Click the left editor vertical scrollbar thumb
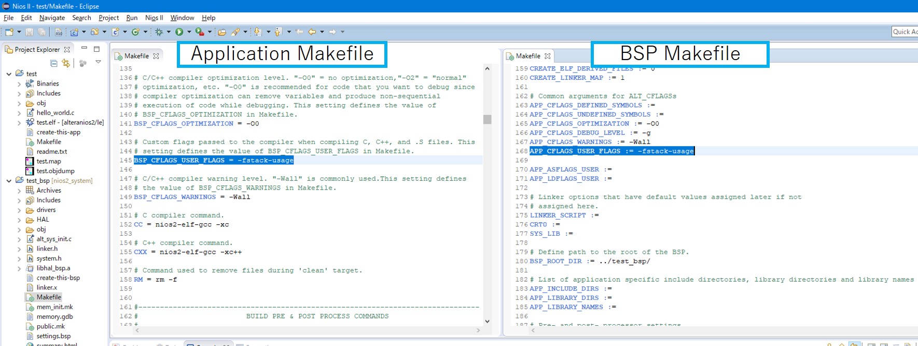This screenshot has height=346, width=918. [487, 119]
